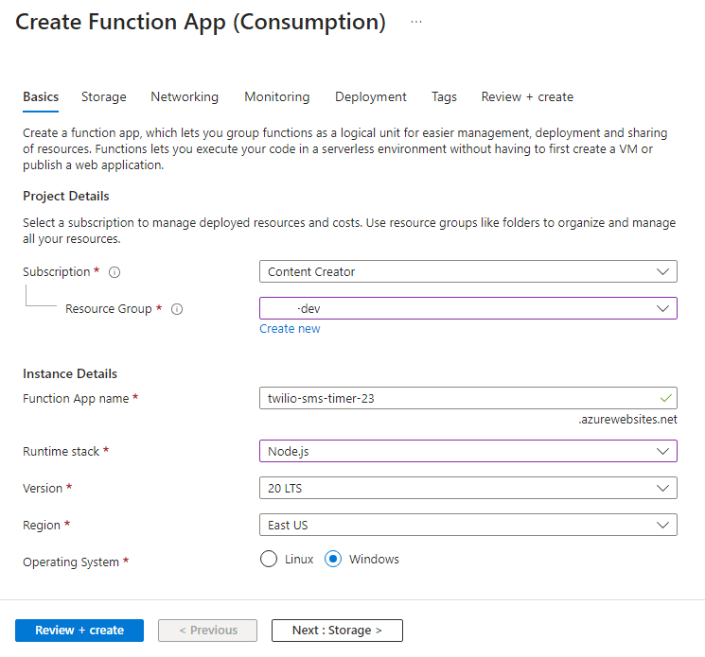
Task: Open the ellipsis menu beside page title
Action: point(416,22)
